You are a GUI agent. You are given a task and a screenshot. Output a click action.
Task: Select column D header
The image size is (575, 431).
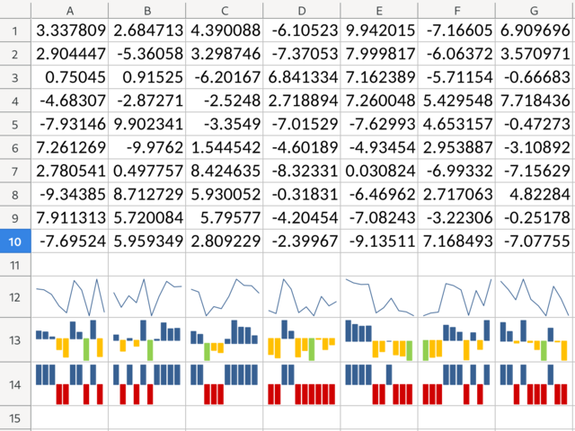[302, 11]
